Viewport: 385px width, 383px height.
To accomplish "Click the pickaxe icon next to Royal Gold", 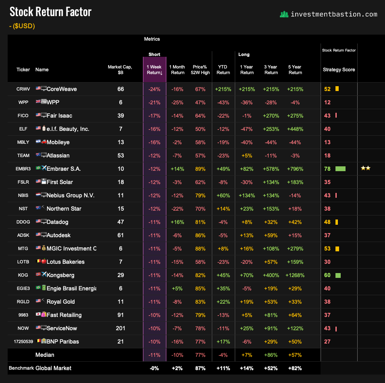I will coord(43,300).
